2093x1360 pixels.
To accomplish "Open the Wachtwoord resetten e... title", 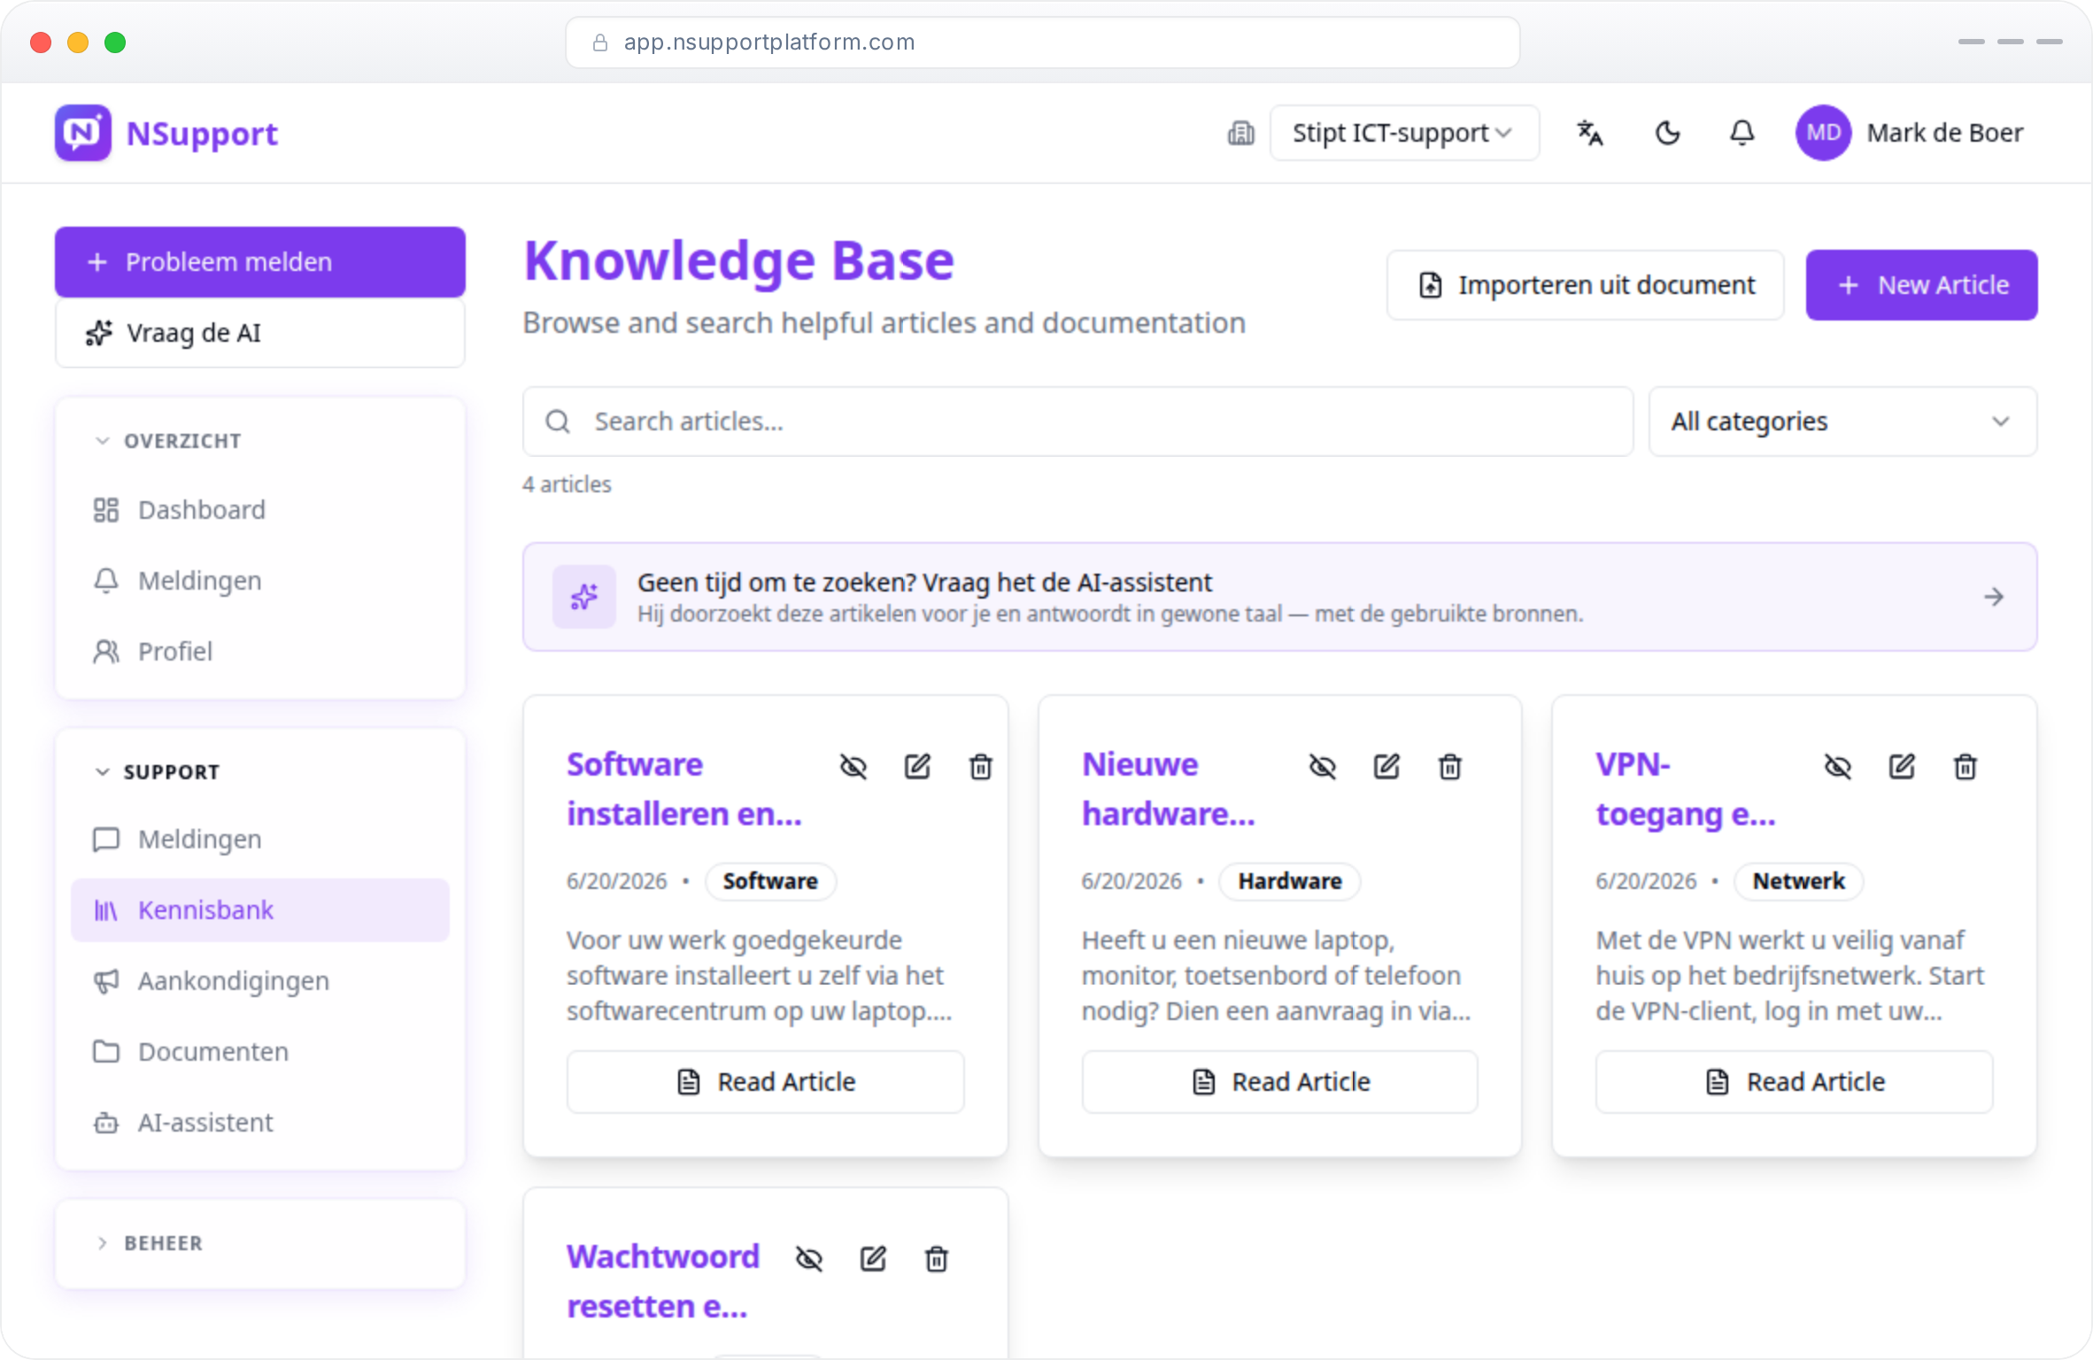I will point(663,1282).
